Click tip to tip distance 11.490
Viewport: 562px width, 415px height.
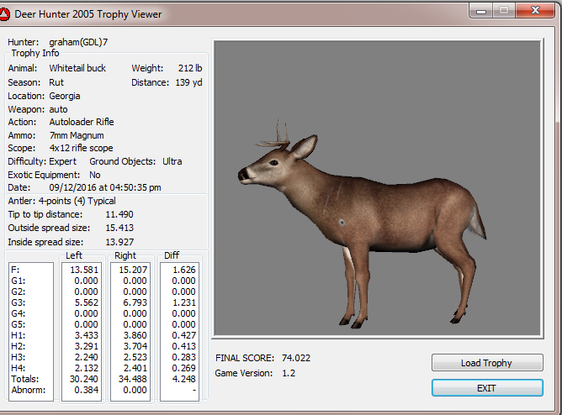point(119,214)
